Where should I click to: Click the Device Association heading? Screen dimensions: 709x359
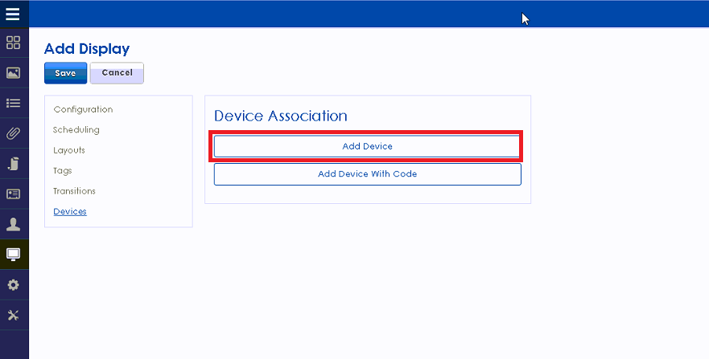(280, 116)
